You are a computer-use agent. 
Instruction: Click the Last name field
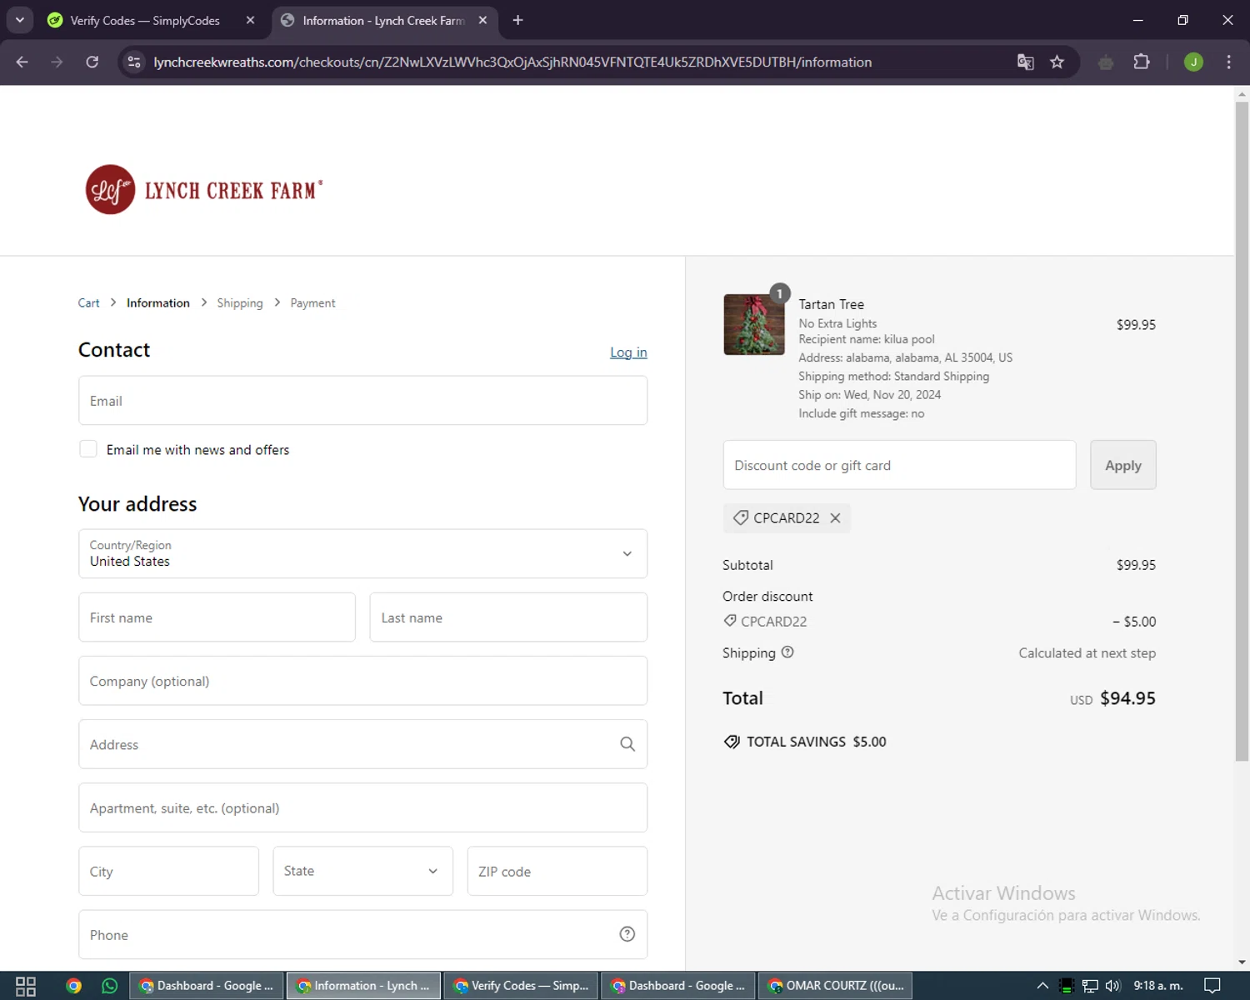tap(508, 617)
